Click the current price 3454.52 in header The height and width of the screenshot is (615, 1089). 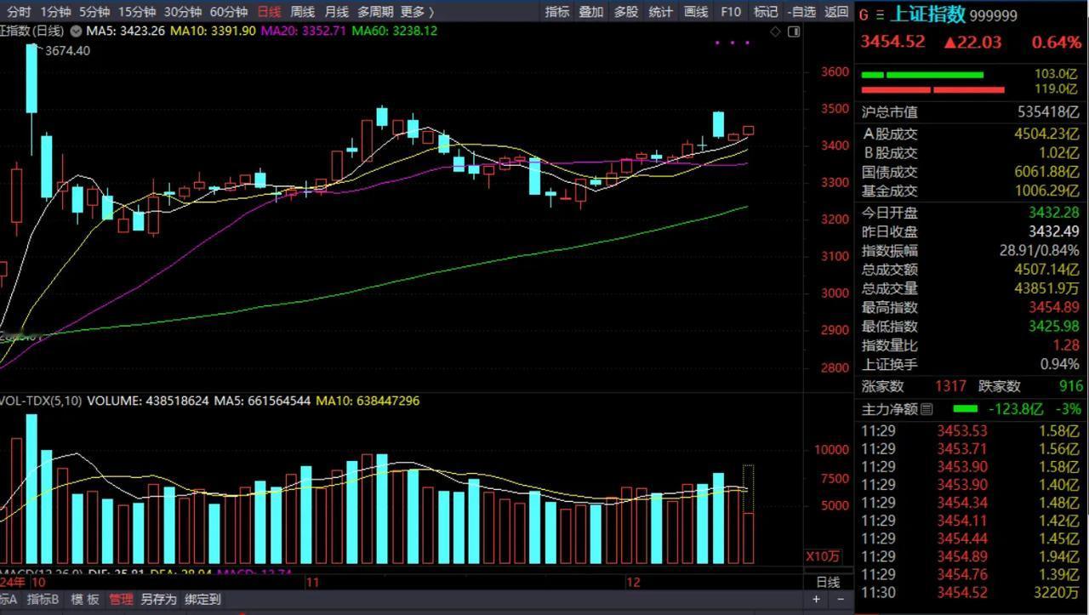(x=892, y=42)
